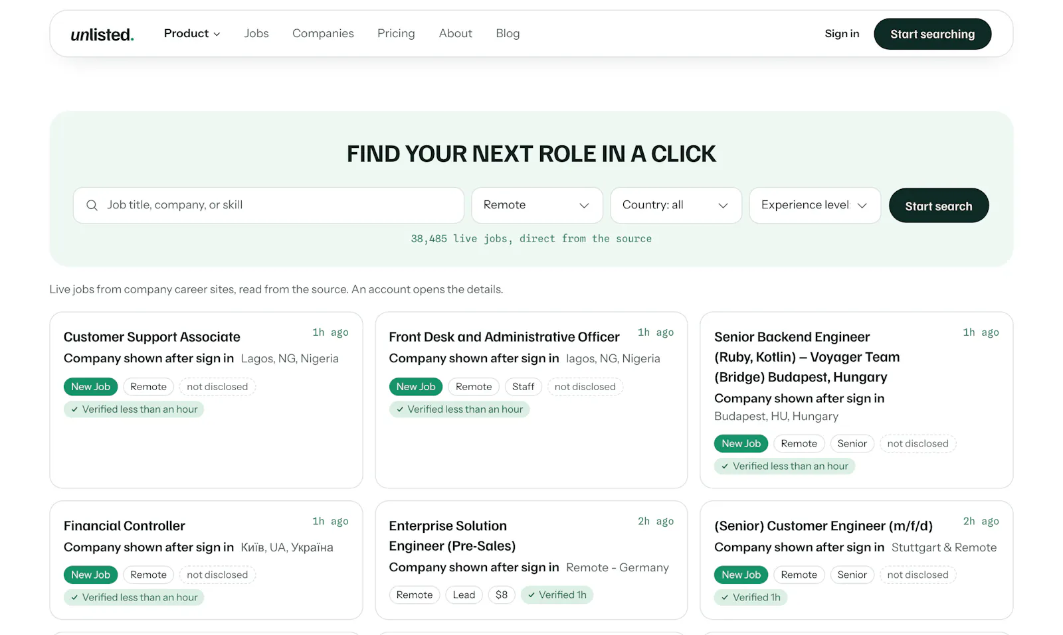This screenshot has width=1063, height=635.
Task: Visit the Blog link
Action: [x=508, y=33]
